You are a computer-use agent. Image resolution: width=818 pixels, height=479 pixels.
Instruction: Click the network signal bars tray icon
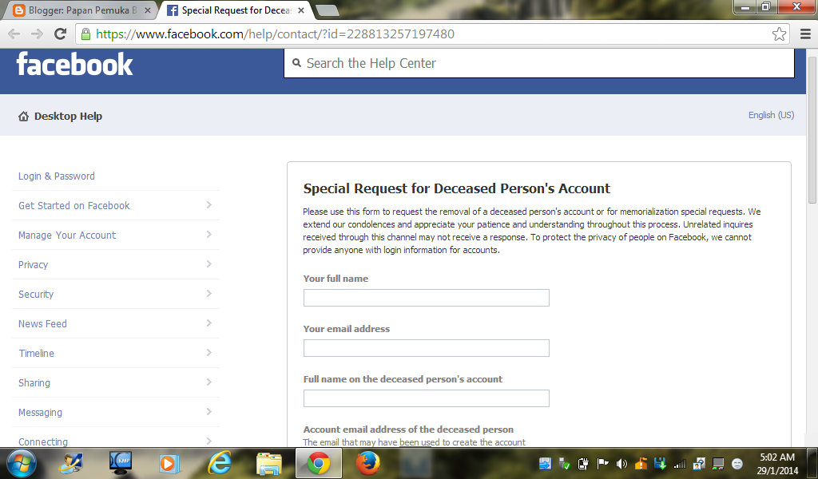tap(679, 463)
